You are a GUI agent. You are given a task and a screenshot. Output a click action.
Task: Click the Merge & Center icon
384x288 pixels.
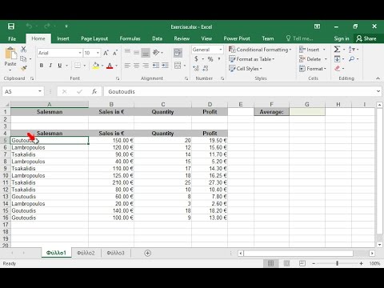click(x=178, y=66)
